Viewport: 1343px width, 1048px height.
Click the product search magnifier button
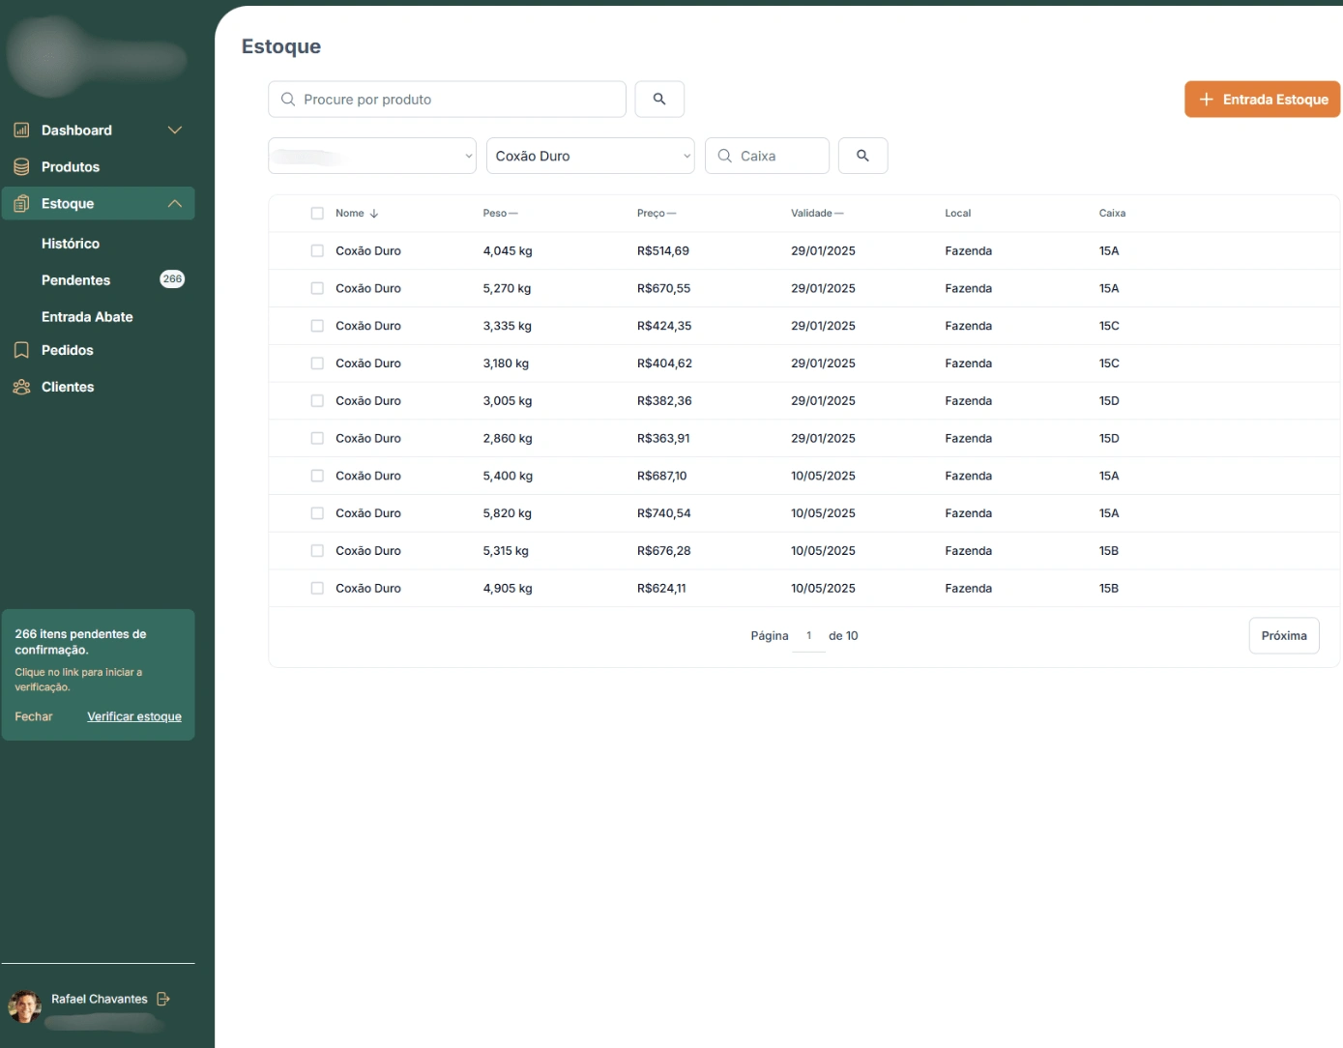point(659,99)
